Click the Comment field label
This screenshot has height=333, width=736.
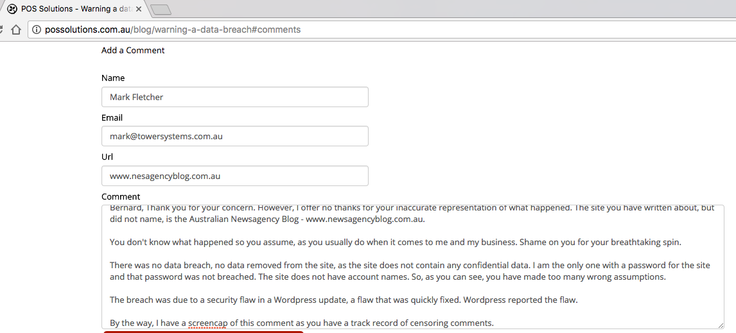coord(121,196)
